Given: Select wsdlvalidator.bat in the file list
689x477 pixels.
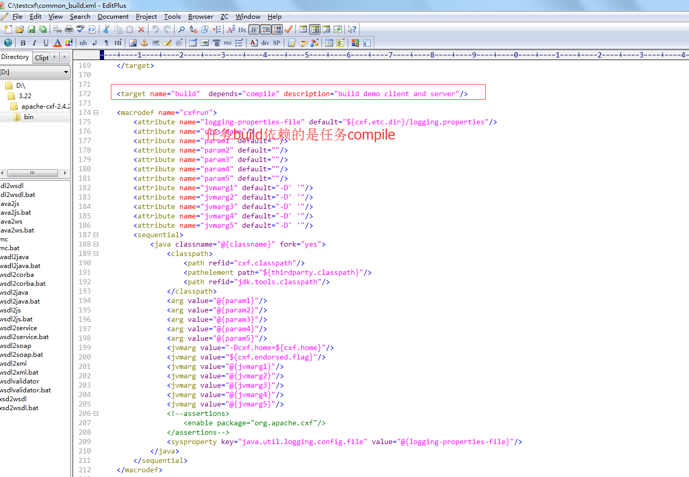Looking at the screenshot, I should coord(26,390).
